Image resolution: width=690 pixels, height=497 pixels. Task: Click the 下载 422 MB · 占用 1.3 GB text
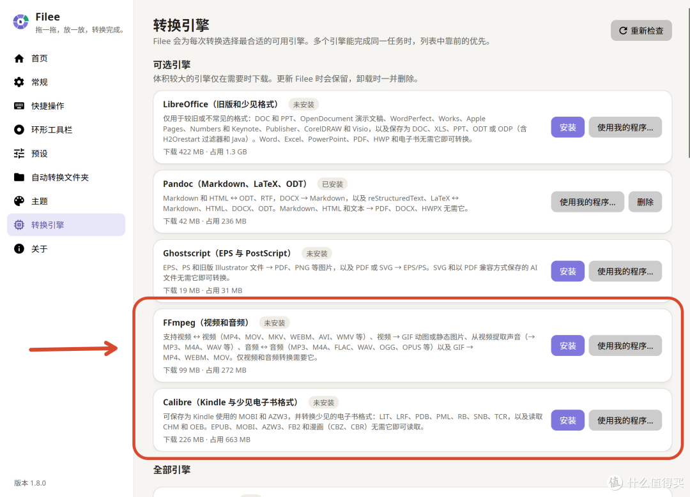click(x=205, y=152)
